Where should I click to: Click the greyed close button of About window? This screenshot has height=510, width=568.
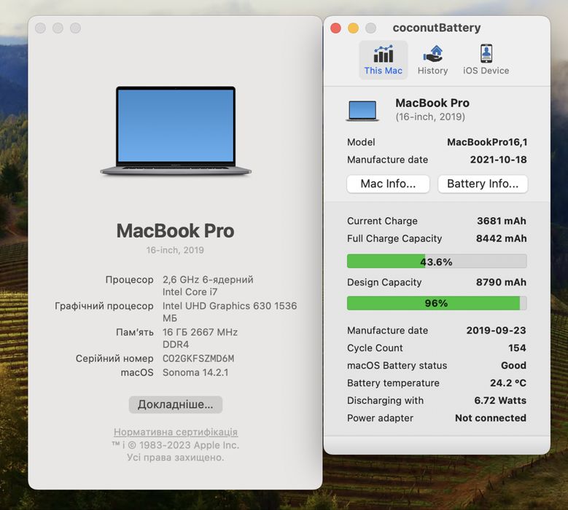point(40,28)
